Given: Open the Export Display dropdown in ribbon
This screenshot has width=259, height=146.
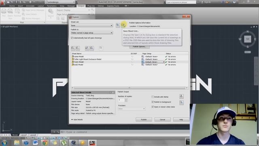Looking at the screenshot, I should (x=89, y=10).
